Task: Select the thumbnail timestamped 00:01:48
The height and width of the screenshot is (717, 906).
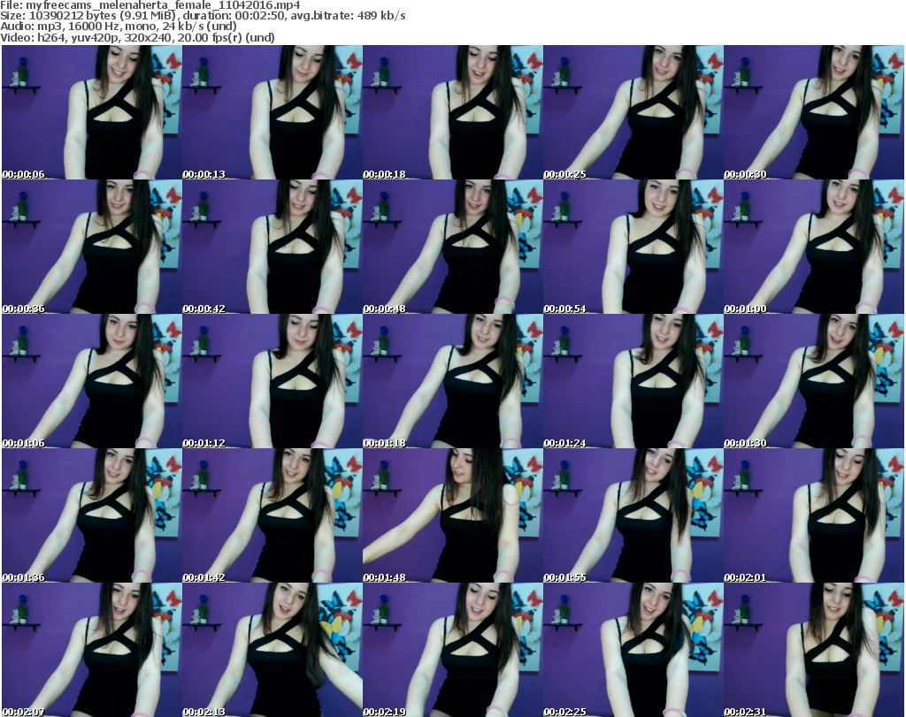Action: (x=453, y=515)
